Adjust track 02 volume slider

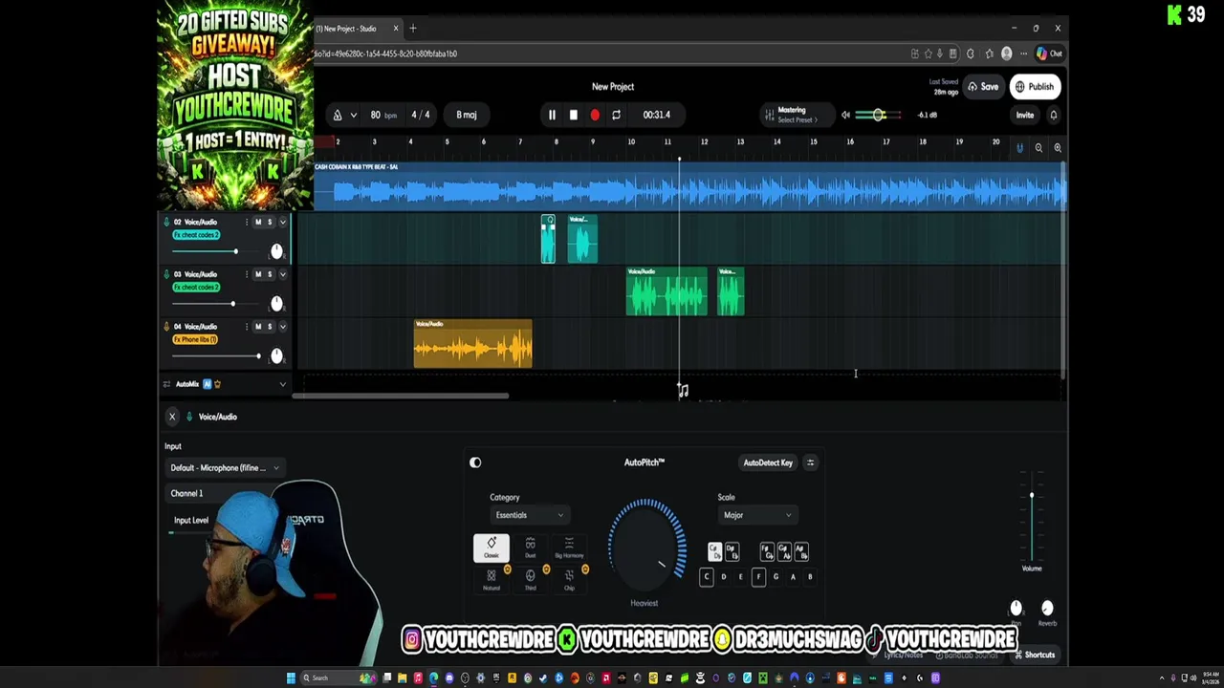235,251
